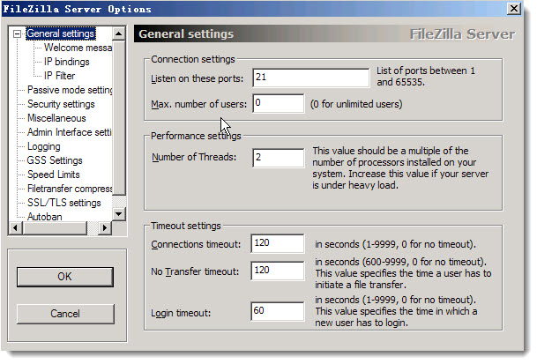The height and width of the screenshot is (364, 537).
Task: Open Security settings page
Action: (x=61, y=104)
